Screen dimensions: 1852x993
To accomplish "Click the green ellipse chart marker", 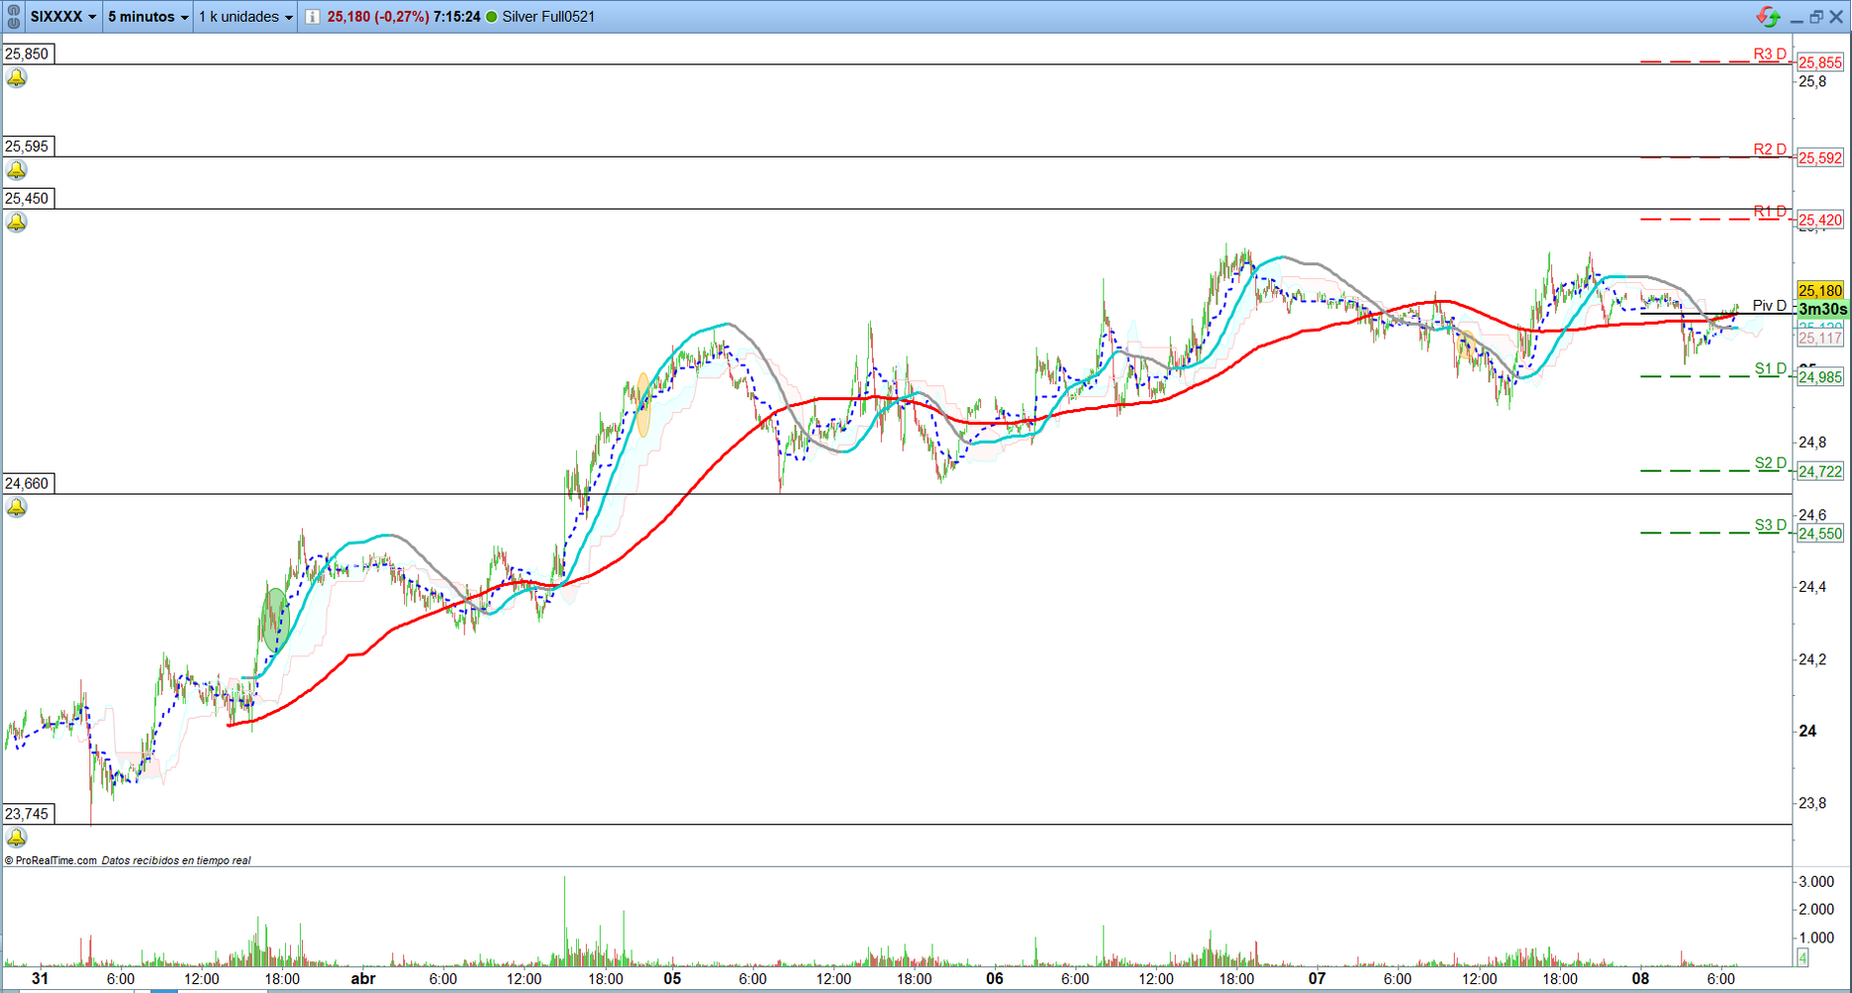I will 274,621.
